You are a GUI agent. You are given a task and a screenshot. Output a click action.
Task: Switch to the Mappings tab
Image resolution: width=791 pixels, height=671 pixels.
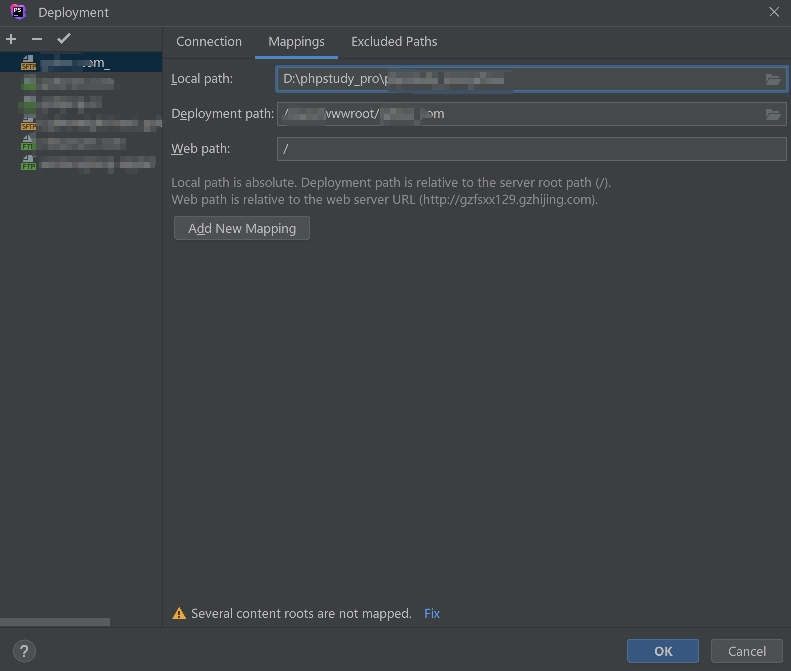(296, 42)
